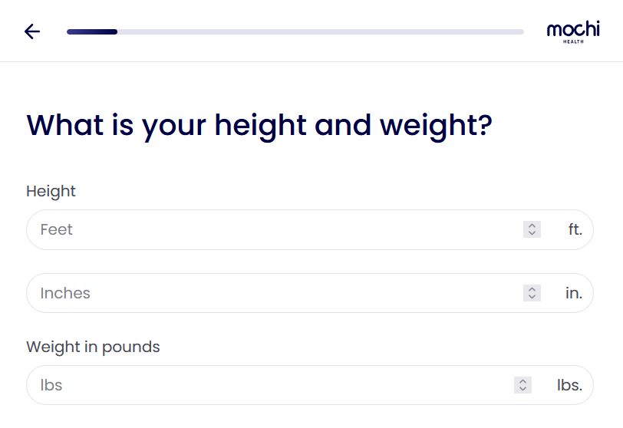Decrement inches using the down arrow
Screen dimensions: 623x428
point(532,297)
